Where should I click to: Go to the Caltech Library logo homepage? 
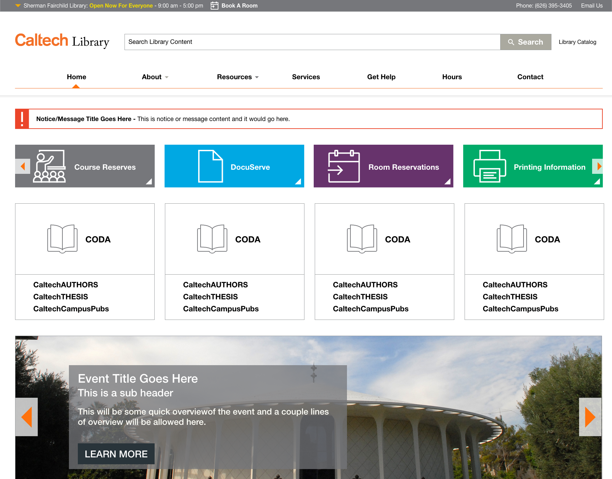(62, 41)
